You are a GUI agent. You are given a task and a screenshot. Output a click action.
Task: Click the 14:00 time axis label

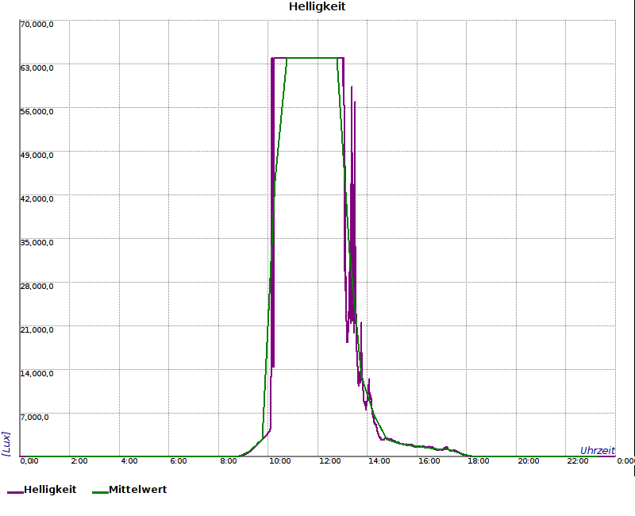point(379,461)
